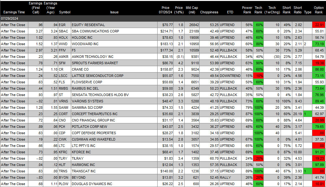Click the 37.35 option rank for CWK
Screen dimensions: 326x187
[x=319, y=139]
